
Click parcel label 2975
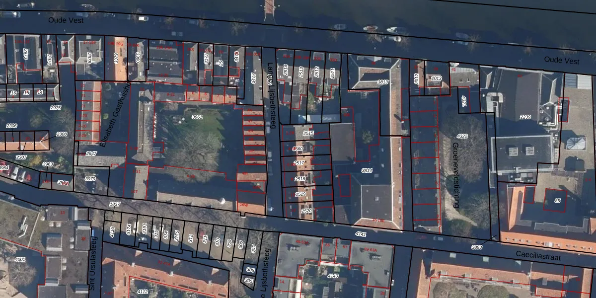coord(56,108)
